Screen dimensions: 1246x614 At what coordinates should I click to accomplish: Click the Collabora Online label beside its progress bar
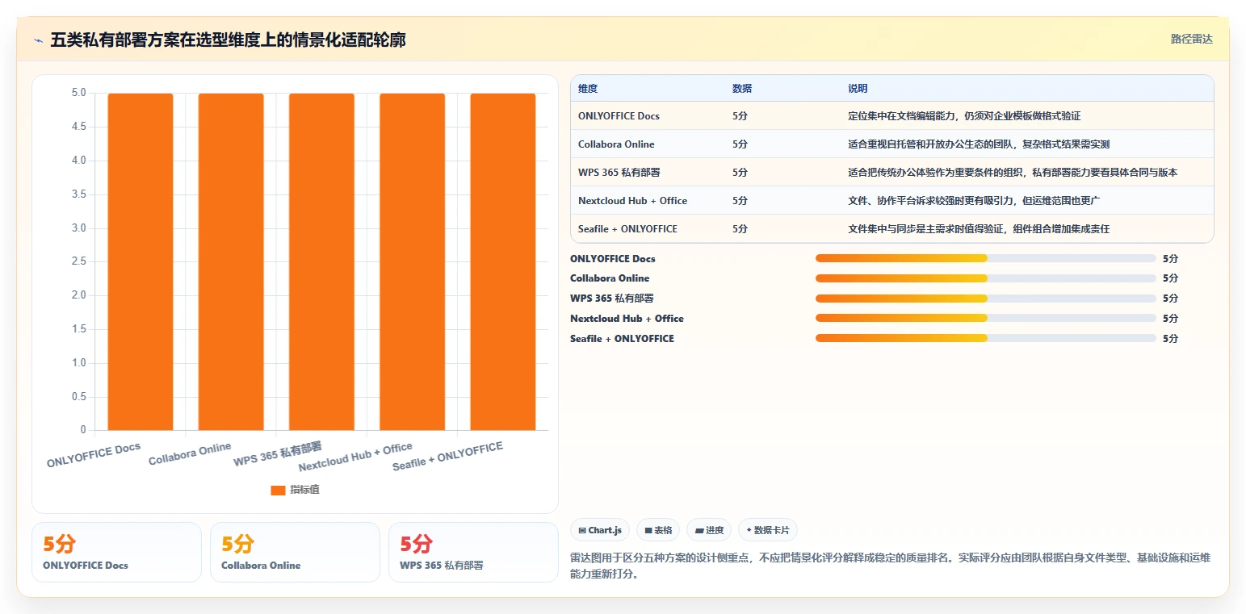pos(610,278)
